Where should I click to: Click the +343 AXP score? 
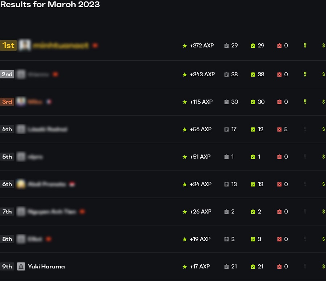pyautogui.click(x=202, y=74)
